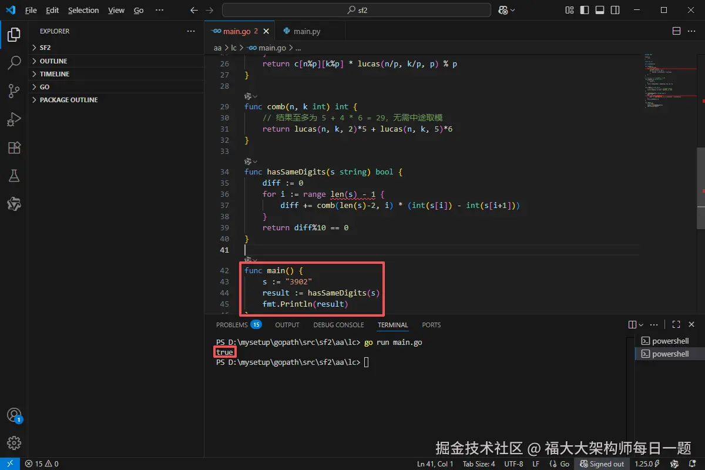Image resolution: width=705 pixels, height=470 pixels.
Task: Switch to the PROBLEMS panel tab
Action: point(239,325)
